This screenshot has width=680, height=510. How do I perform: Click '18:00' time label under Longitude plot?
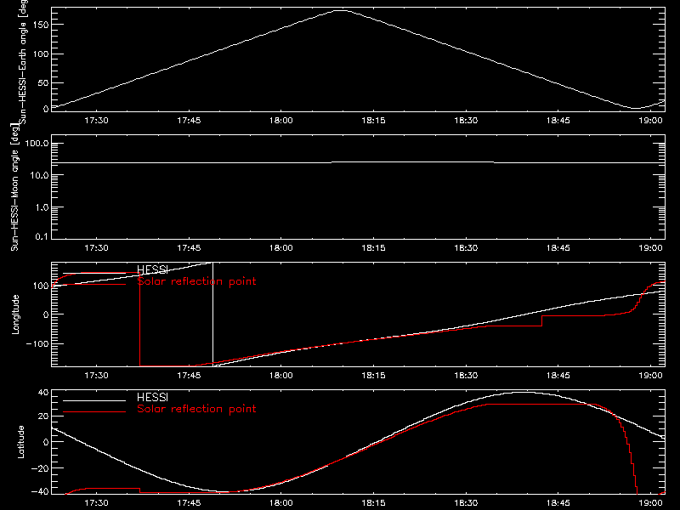(x=281, y=375)
